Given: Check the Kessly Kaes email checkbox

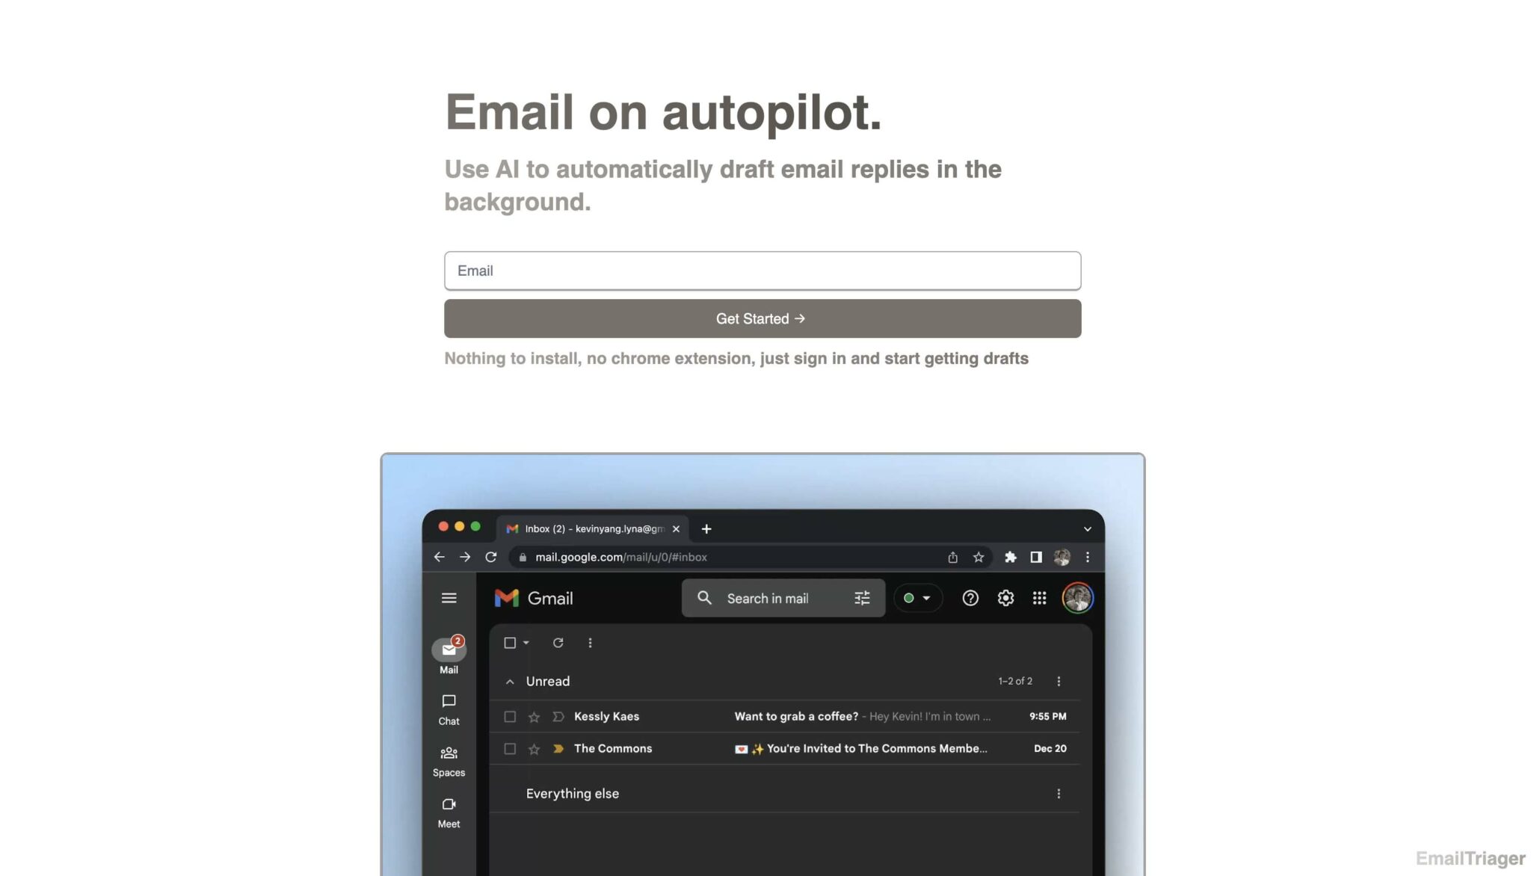Looking at the screenshot, I should [x=510, y=717].
